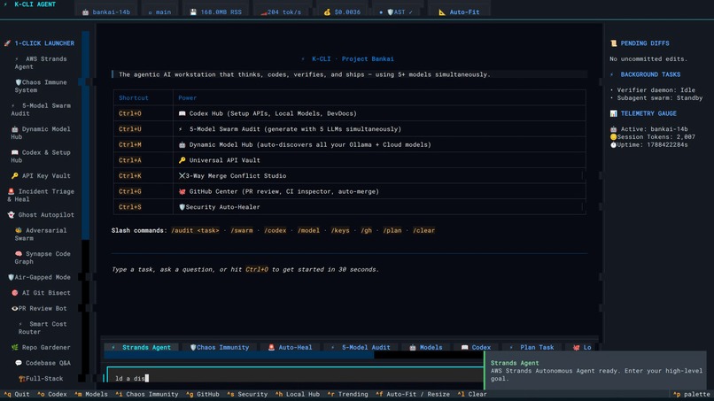Click eye icon beside PR Review Bot

click(x=14, y=309)
